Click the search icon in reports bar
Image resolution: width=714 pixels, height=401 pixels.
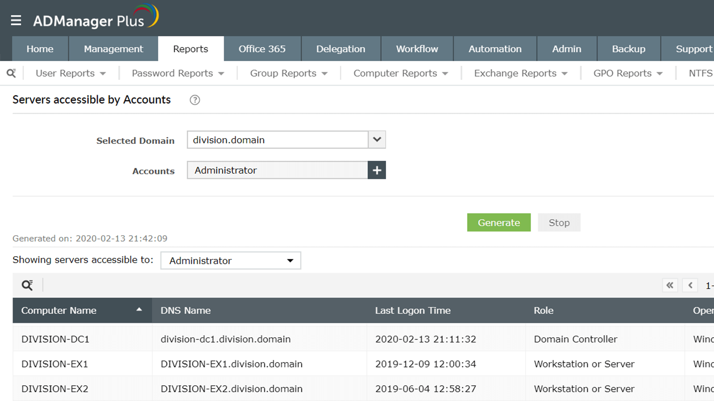(11, 73)
